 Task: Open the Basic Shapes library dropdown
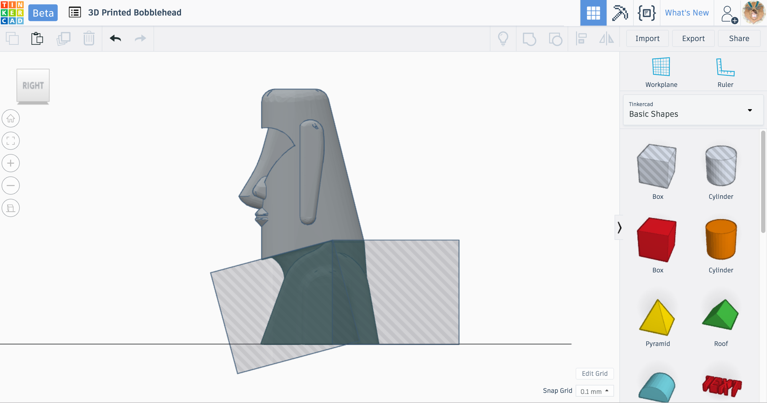[693, 110]
